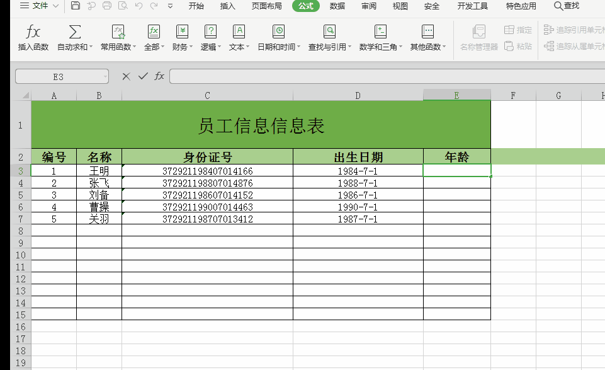605x370 pixels.
Task: Select the birth date cell 1986-7-1
Action: [358, 195]
